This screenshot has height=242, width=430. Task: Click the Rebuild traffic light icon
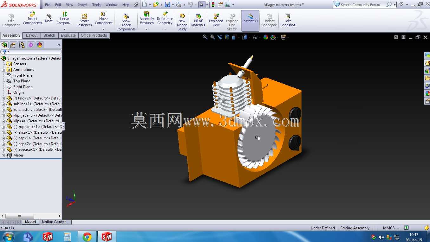pyautogui.click(x=213, y=5)
